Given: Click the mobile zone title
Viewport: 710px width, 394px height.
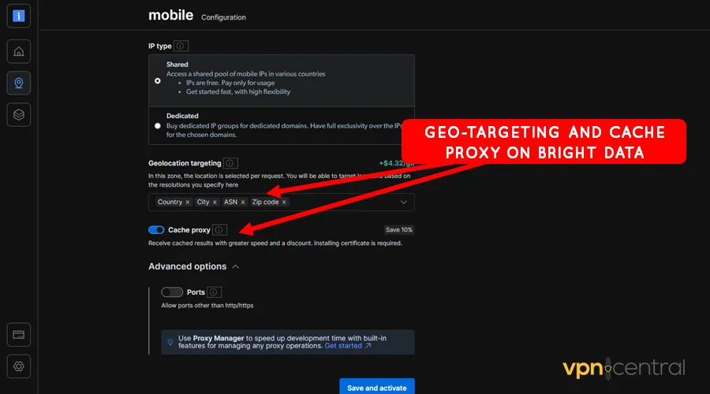Looking at the screenshot, I should (170, 16).
